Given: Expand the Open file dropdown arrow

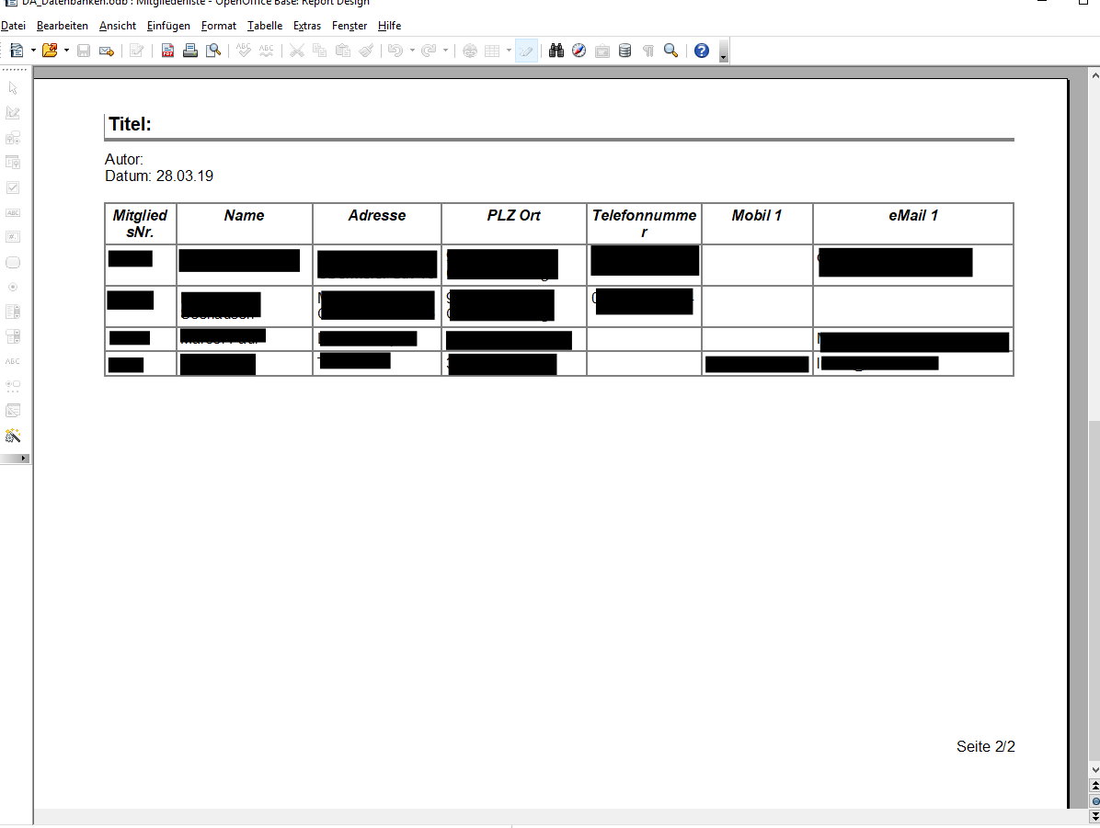Looking at the screenshot, I should coord(66,51).
